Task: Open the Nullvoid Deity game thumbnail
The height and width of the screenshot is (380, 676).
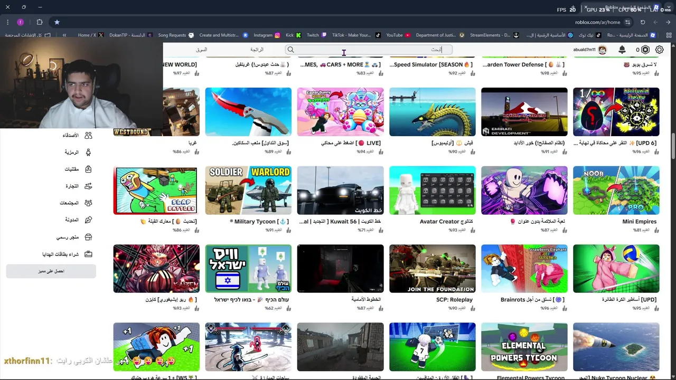Action: [616, 112]
